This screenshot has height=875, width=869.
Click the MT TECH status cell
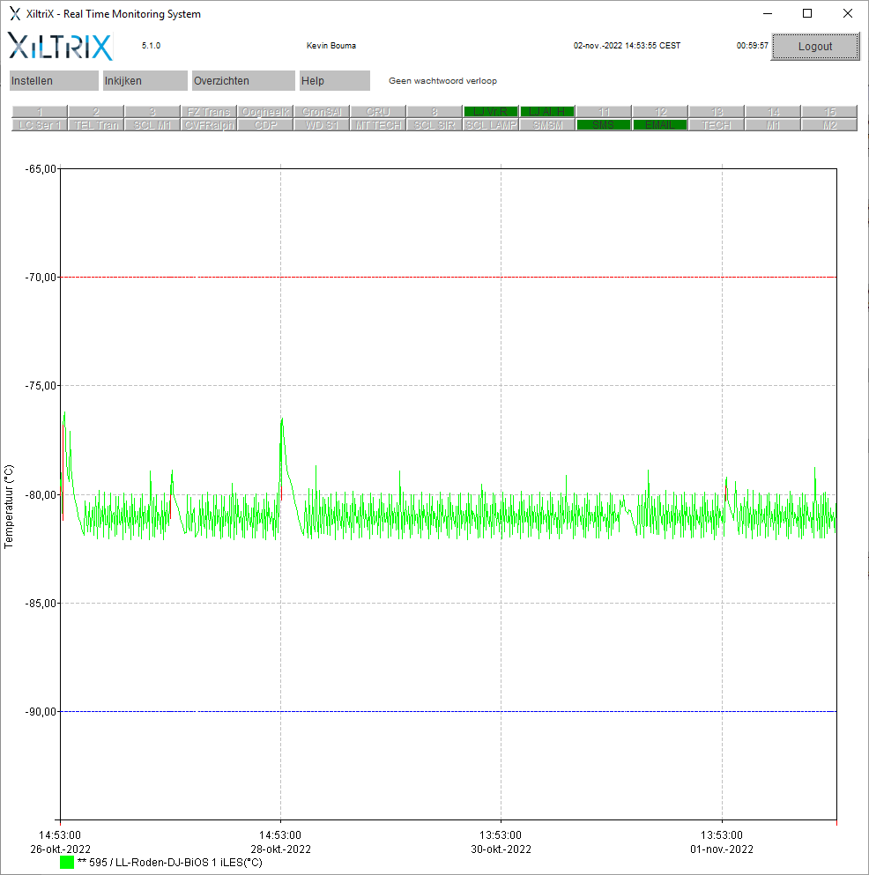pyautogui.click(x=378, y=125)
